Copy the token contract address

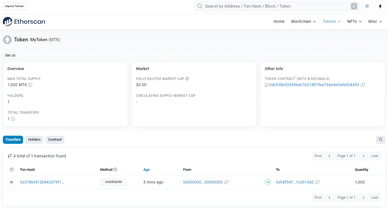click(363, 85)
